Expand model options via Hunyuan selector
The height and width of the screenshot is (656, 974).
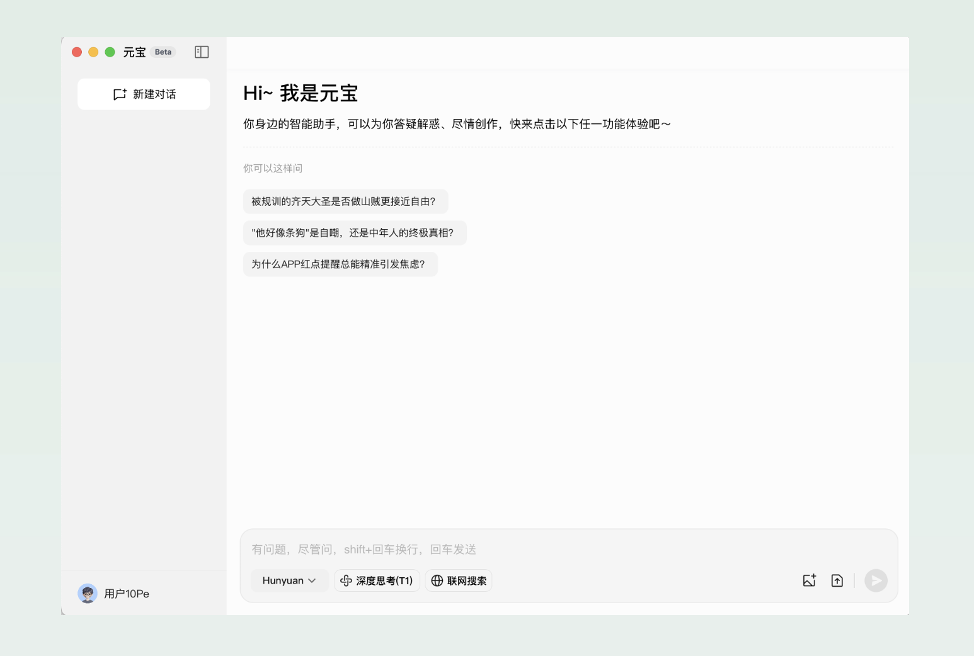pyautogui.click(x=289, y=580)
